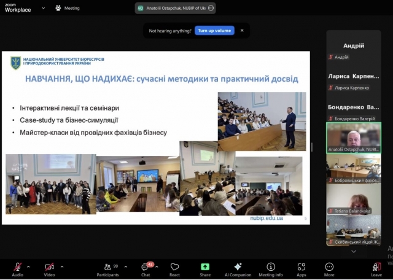
Task: Show more participants with down chevron
Action: pyautogui.click(x=354, y=251)
